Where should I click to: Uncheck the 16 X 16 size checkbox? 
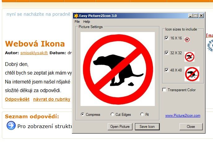coord(167,38)
